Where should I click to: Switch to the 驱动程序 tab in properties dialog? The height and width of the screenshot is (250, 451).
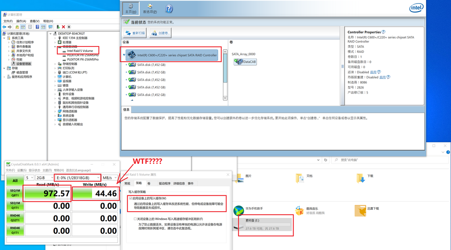164,184
